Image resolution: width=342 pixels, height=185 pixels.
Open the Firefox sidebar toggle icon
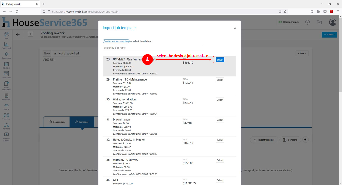[325, 11]
